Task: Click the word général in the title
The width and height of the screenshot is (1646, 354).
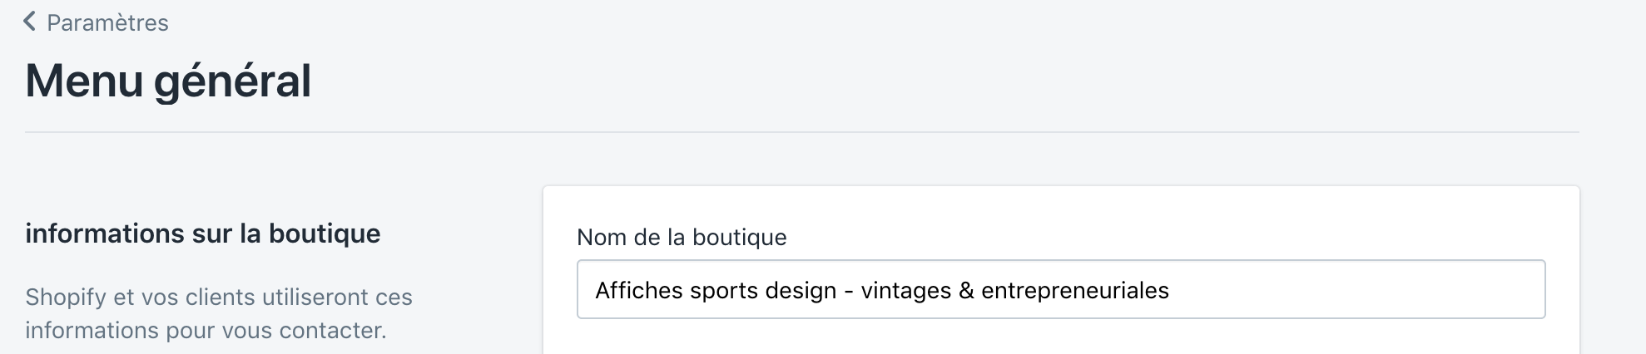Action: (x=232, y=81)
